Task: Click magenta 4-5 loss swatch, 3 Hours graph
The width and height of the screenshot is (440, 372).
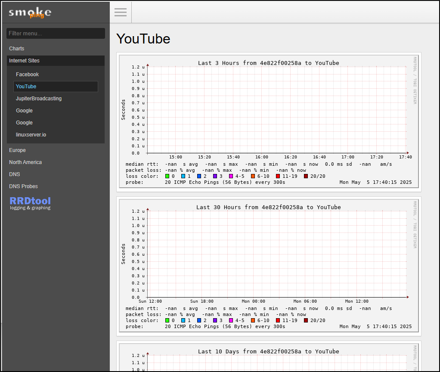Action: point(231,176)
